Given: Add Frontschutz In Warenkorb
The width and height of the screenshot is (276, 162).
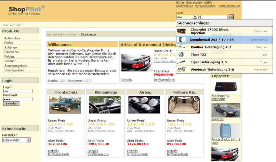Looking at the screenshot, I should pyautogui.click(x=59, y=154).
